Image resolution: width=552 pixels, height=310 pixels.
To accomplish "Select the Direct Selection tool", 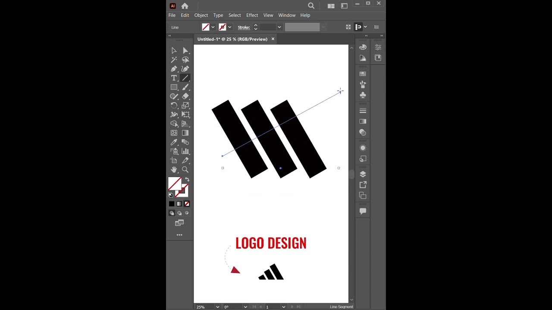I will click(185, 50).
